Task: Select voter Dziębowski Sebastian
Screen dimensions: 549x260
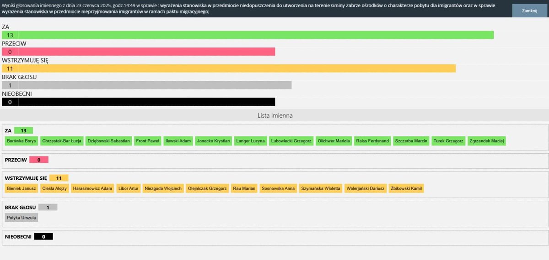Action: [x=109, y=141]
